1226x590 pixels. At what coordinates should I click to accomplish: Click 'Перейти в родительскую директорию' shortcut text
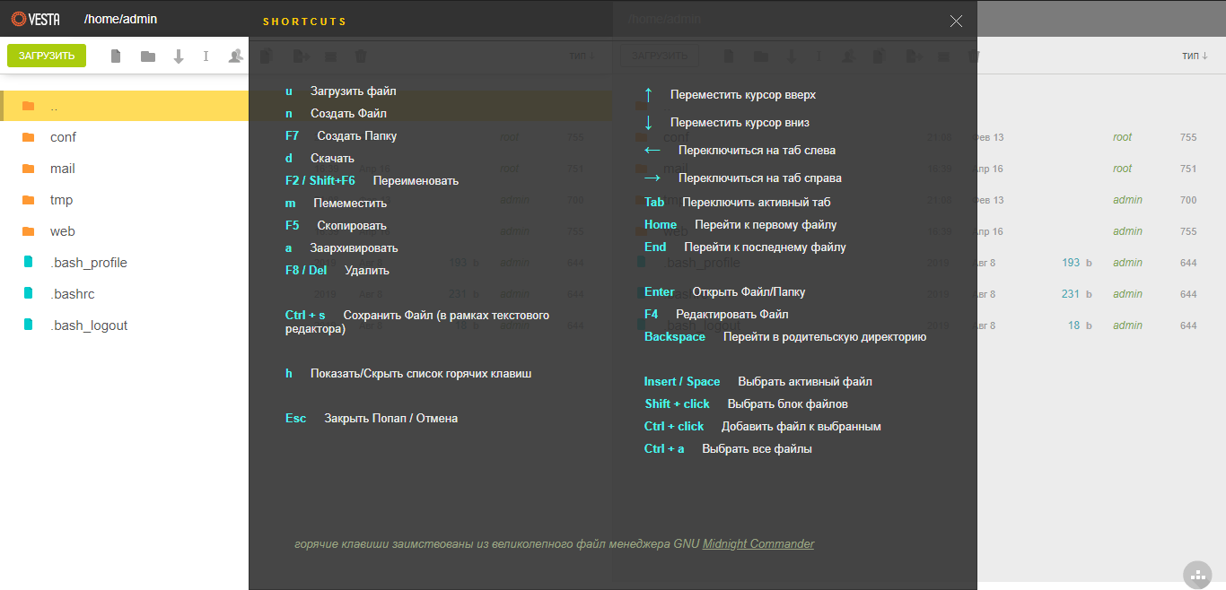click(x=825, y=337)
